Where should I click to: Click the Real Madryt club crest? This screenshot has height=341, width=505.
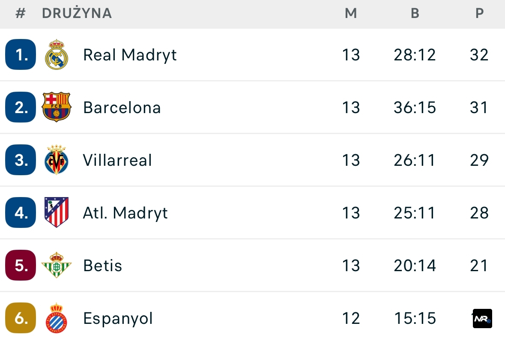point(57,55)
